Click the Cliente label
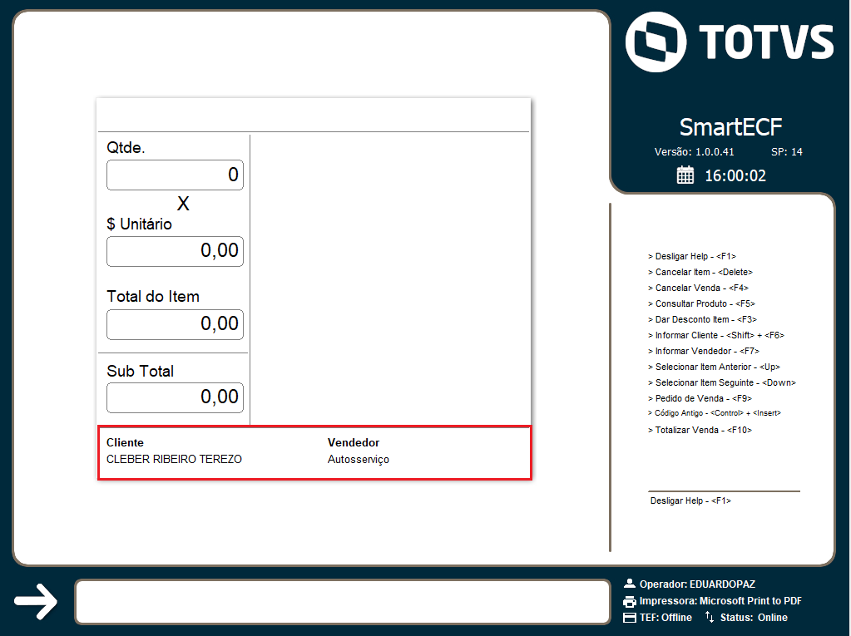The width and height of the screenshot is (851, 636). 125,442
